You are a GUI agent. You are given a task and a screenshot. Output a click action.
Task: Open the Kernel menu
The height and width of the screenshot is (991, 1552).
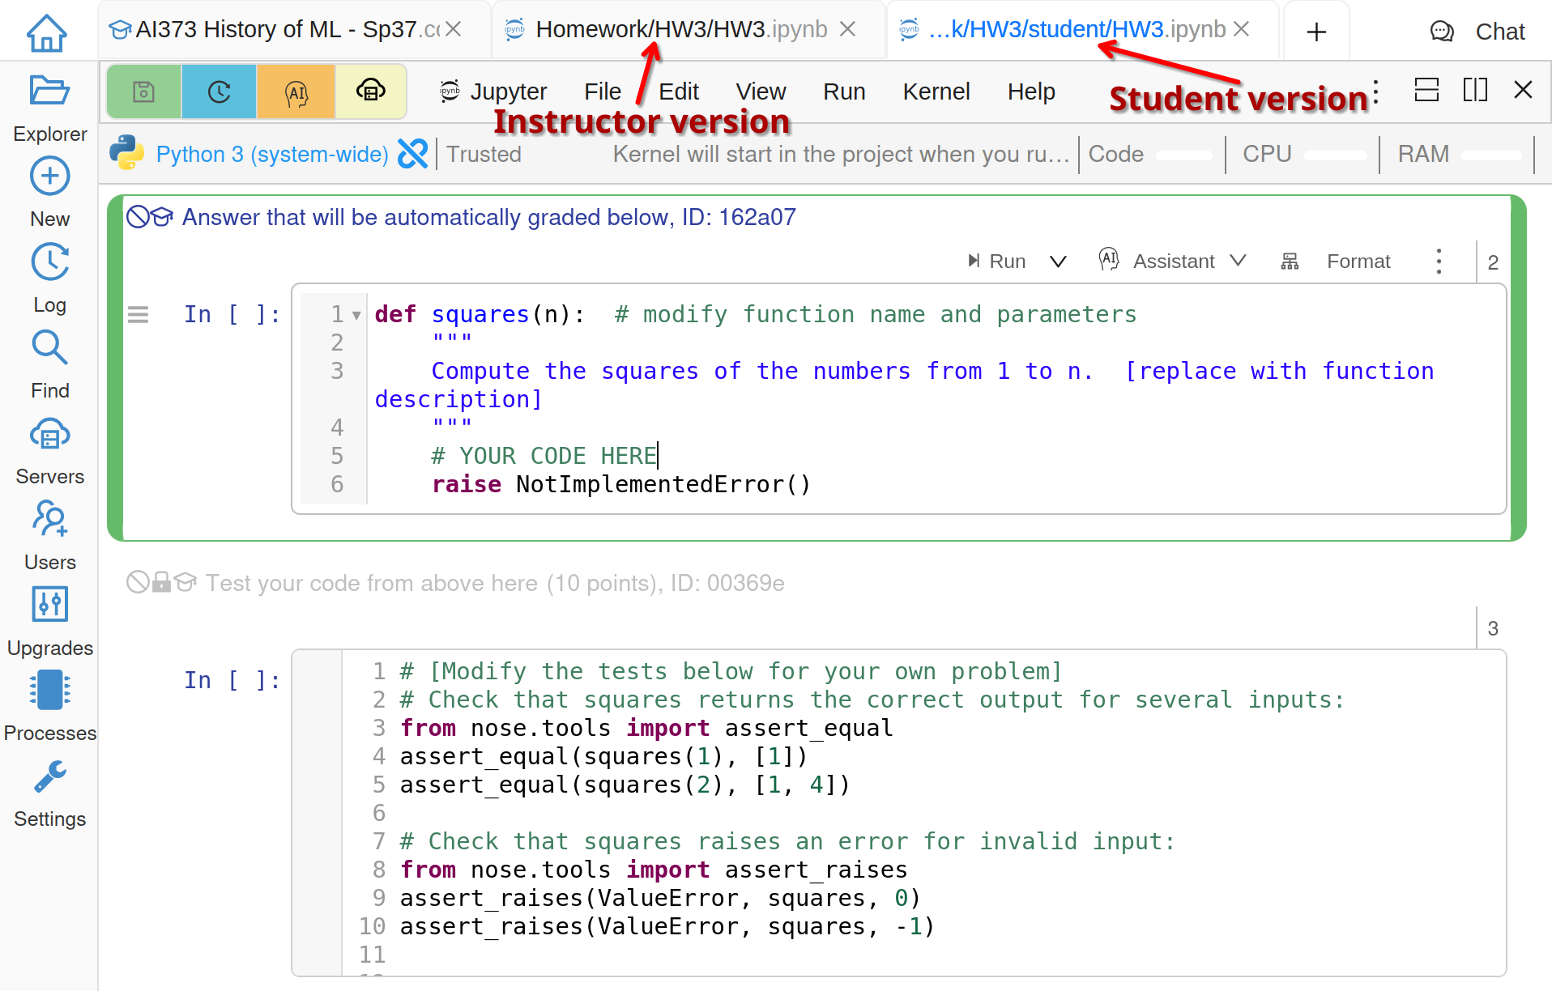(x=936, y=91)
